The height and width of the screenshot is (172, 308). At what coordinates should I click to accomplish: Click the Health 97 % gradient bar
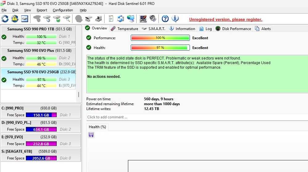[160, 48]
